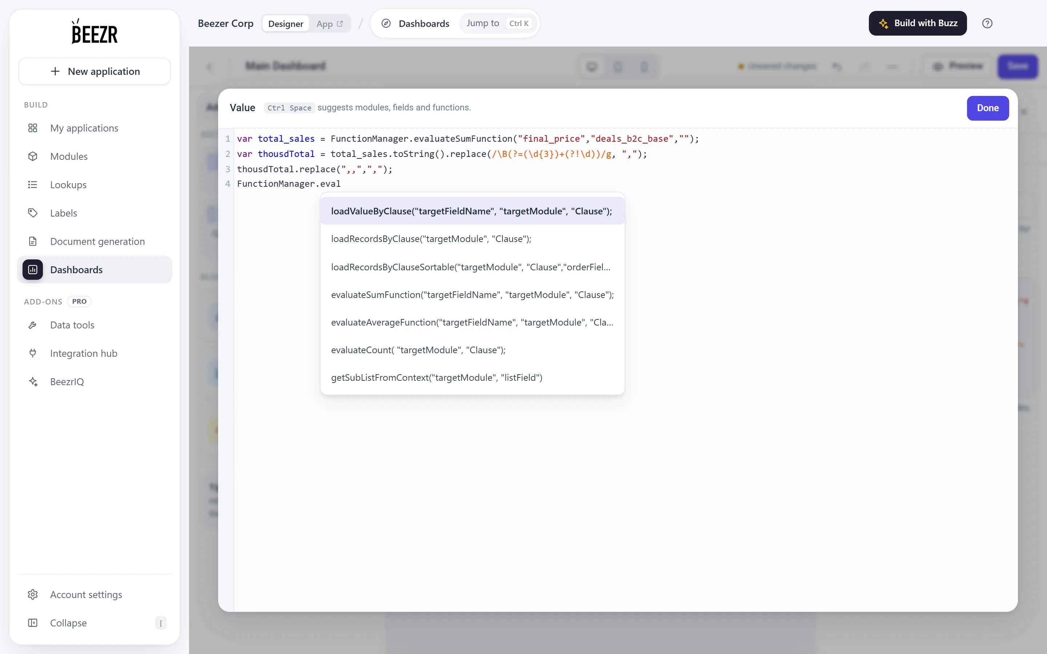Click the Dashboards chart icon in sidebar
1047x654 pixels.
pyautogui.click(x=32, y=270)
